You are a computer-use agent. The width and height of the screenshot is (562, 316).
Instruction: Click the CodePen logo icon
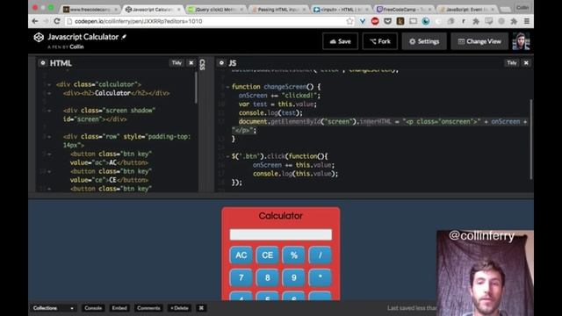(x=39, y=37)
